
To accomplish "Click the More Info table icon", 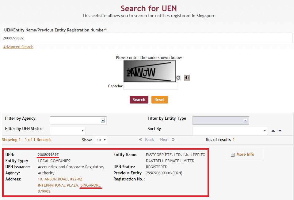I will (x=233, y=155).
